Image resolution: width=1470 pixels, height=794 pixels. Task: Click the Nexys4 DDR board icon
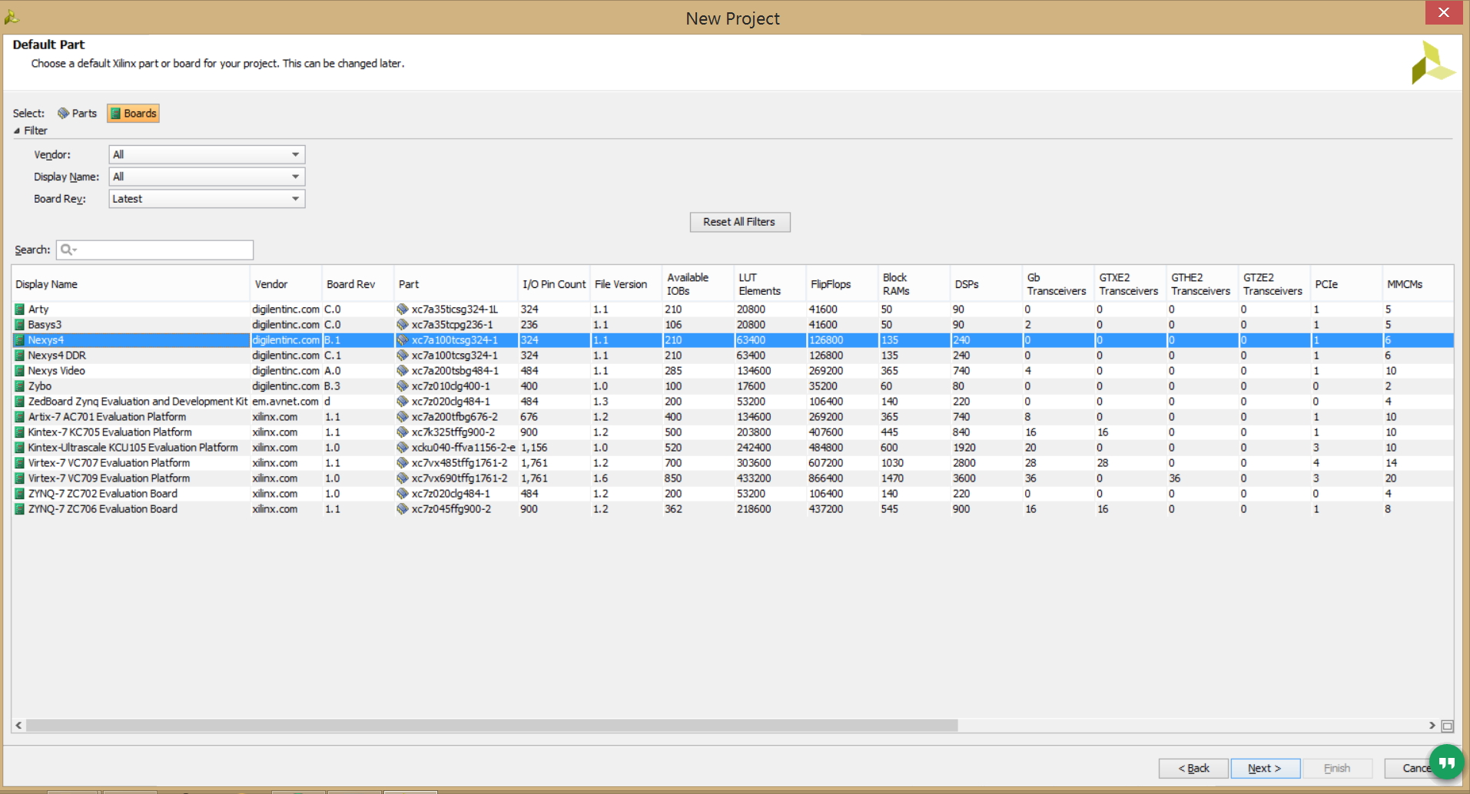click(x=20, y=356)
